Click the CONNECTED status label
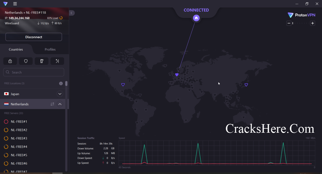The image size is (322, 174). pyautogui.click(x=196, y=10)
